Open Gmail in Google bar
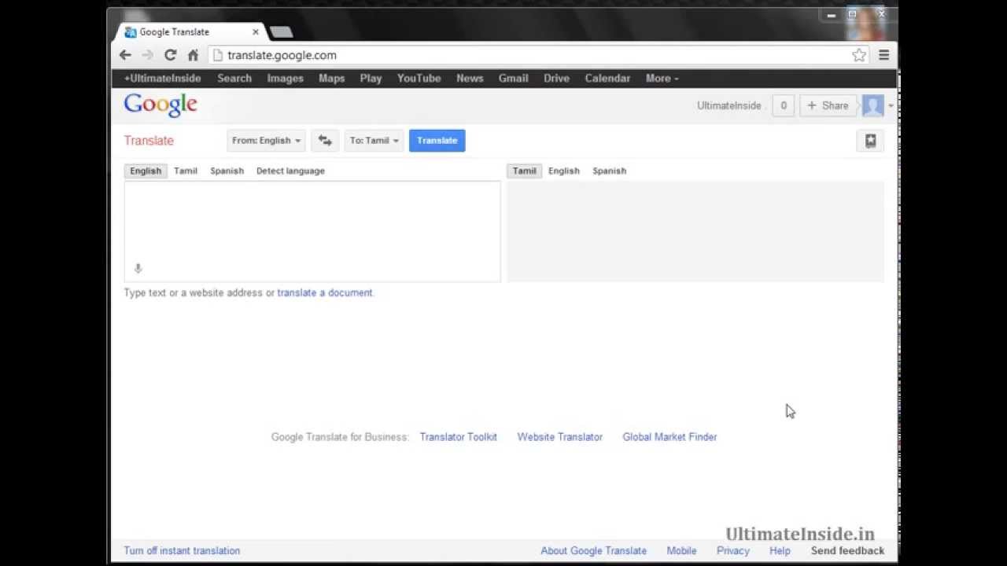The height and width of the screenshot is (566, 1007). 513,79
